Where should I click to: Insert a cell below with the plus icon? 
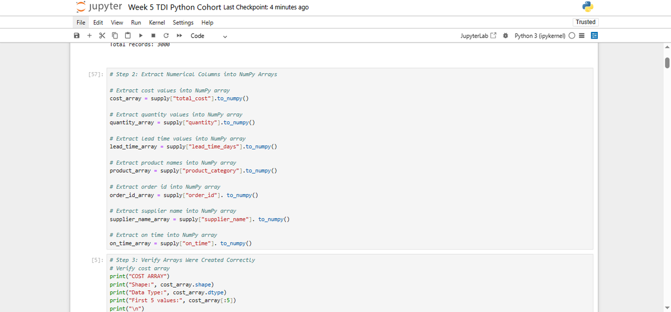[89, 36]
